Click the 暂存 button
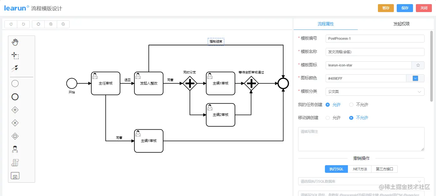The width and height of the screenshot is (436, 196). (386, 8)
